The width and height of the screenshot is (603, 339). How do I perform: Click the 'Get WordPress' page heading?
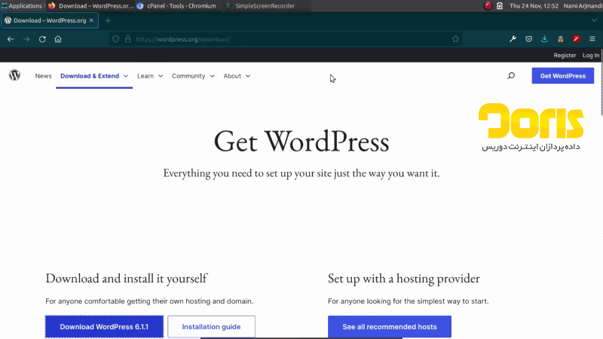tap(301, 142)
